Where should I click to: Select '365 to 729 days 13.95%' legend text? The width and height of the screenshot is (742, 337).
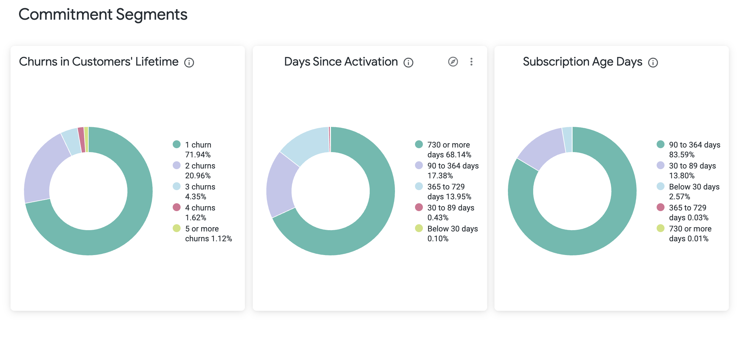pos(449,191)
